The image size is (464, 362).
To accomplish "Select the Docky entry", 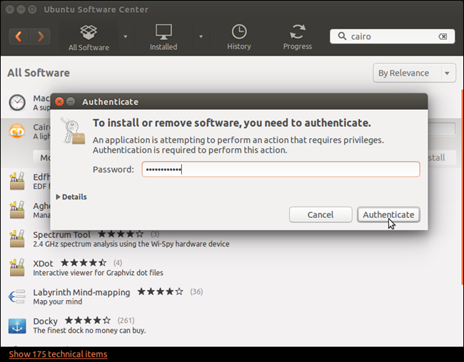I will pos(231,326).
